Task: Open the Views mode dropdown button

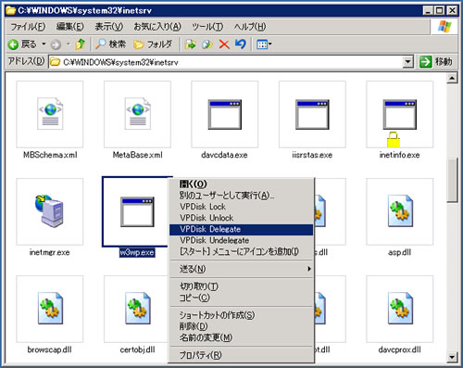Action: tap(264, 44)
